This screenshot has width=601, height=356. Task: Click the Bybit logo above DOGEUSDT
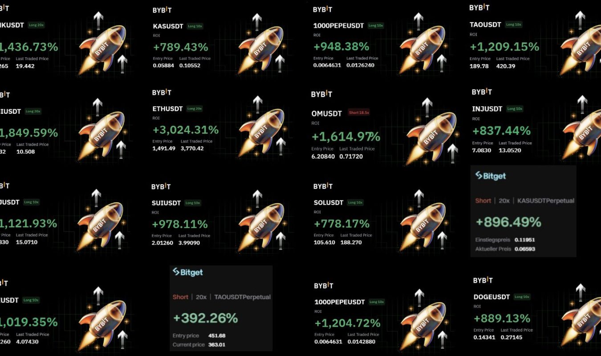483,280
